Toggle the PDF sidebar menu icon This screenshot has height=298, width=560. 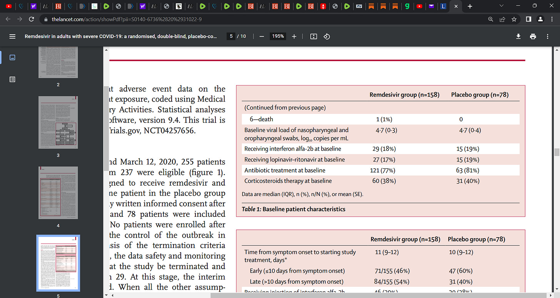(x=12, y=36)
